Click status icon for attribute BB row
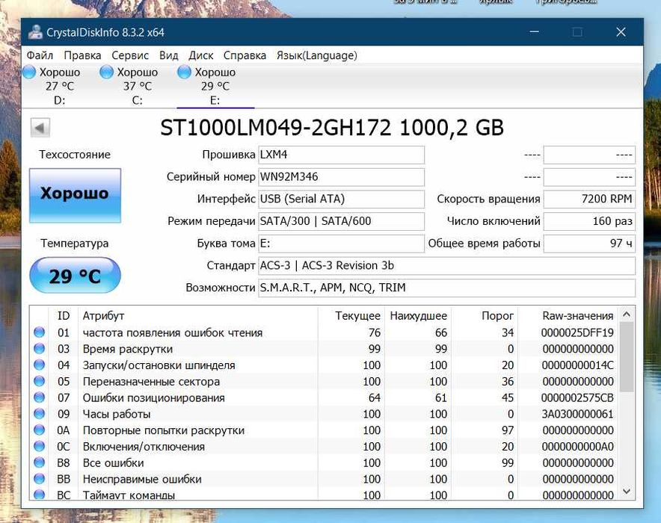 pyautogui.click(x=39, y=479)
